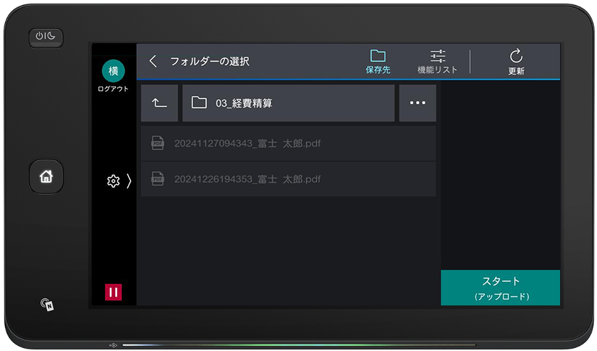Tap the power/sleep hardware button

tap(46, 38)
